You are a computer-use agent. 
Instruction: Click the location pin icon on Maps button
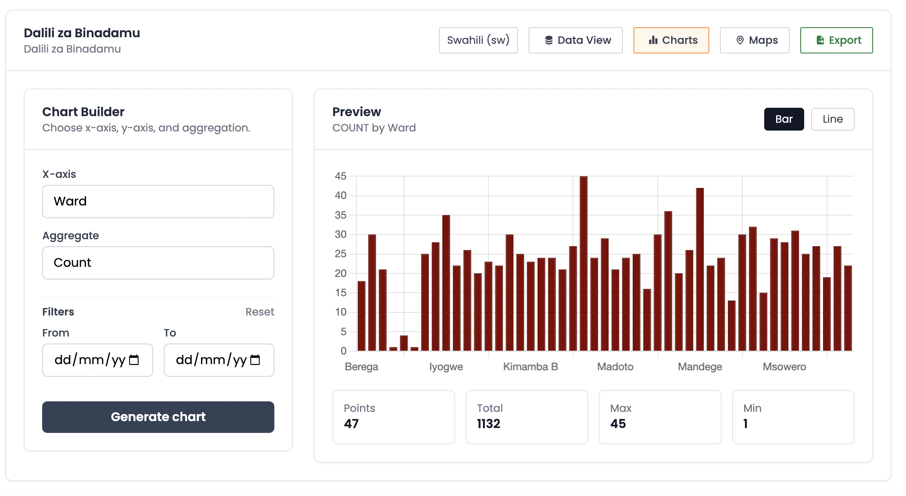point(740,40)
